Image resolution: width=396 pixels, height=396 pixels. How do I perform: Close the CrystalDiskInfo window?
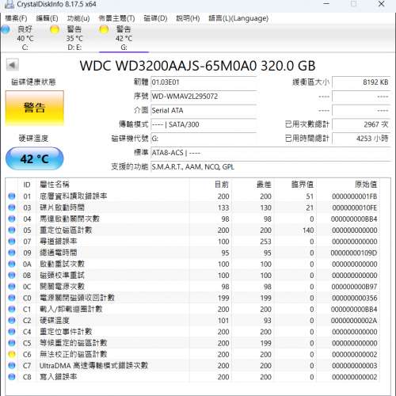click(x=382, y=4)
